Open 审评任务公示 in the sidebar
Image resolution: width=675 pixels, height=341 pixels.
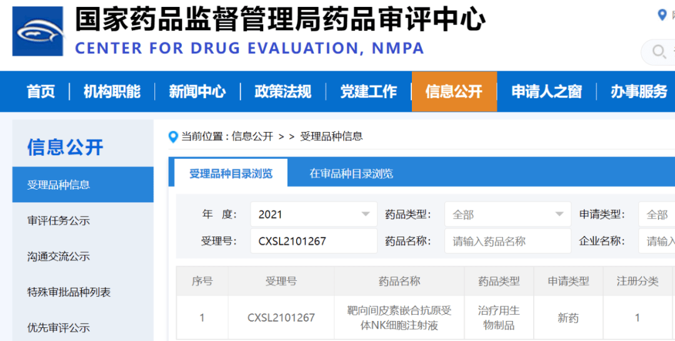tap(59, 221)
